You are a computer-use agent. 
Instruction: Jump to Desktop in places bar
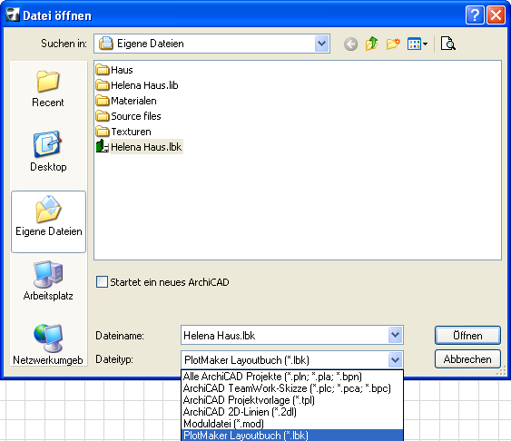pos(48,152)
